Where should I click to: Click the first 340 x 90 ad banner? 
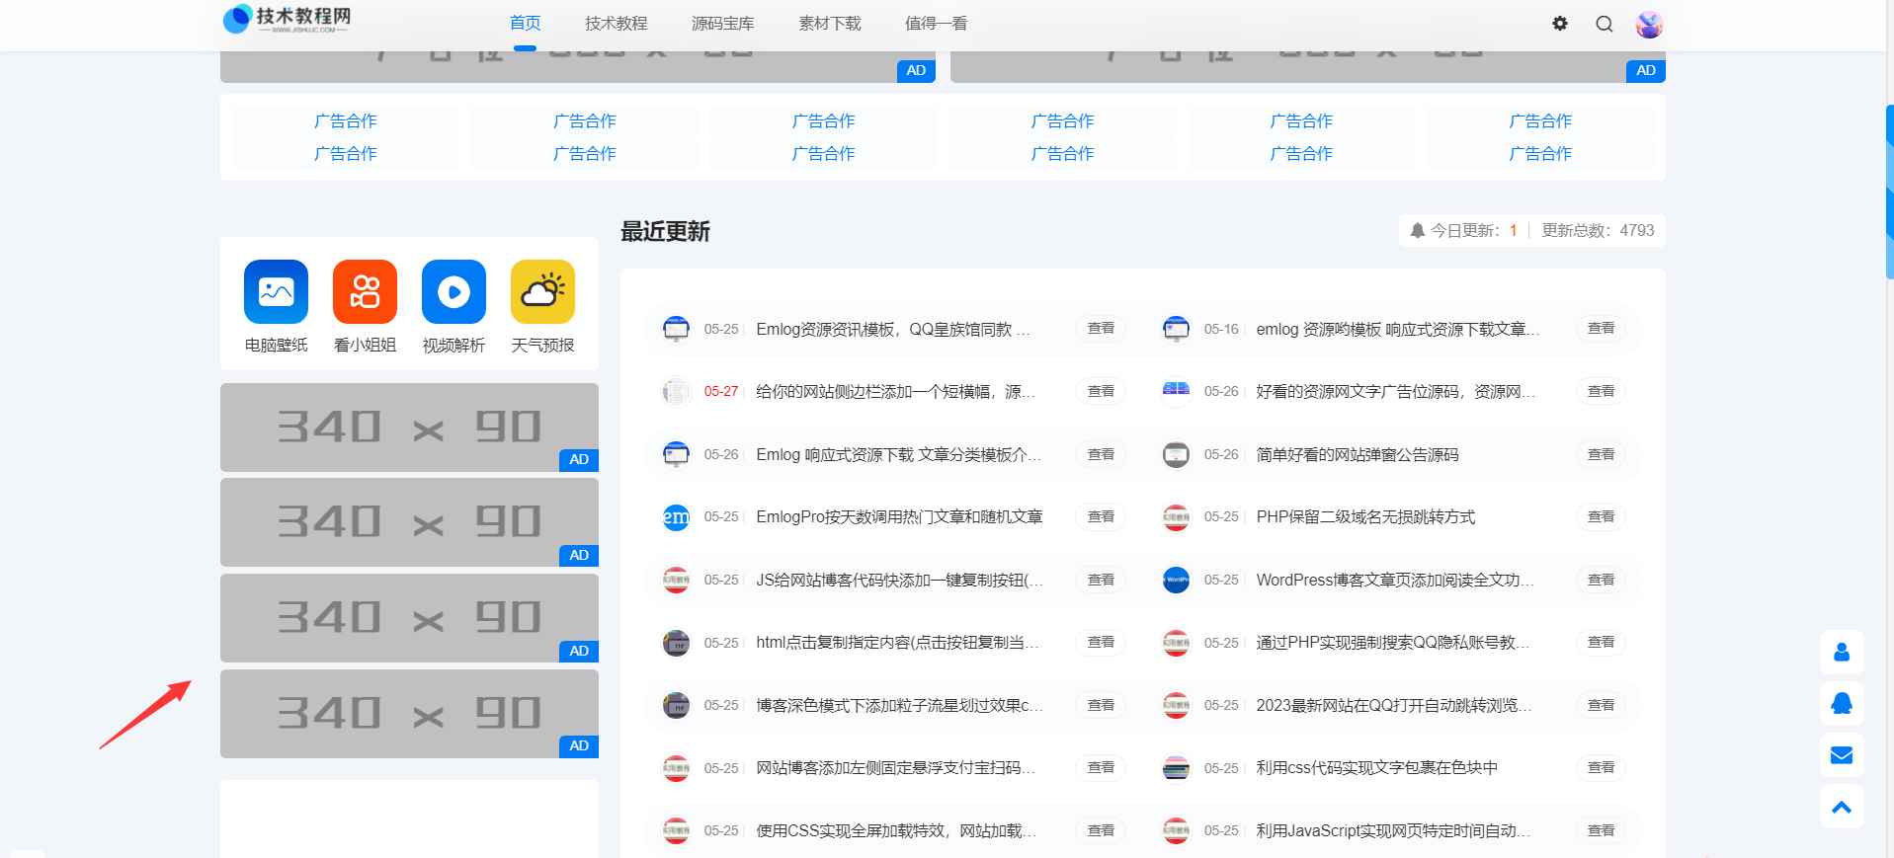click(409, 428)
